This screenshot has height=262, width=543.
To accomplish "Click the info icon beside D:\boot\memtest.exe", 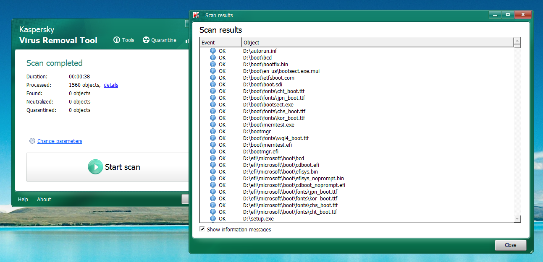I will (x=212, y=125).
